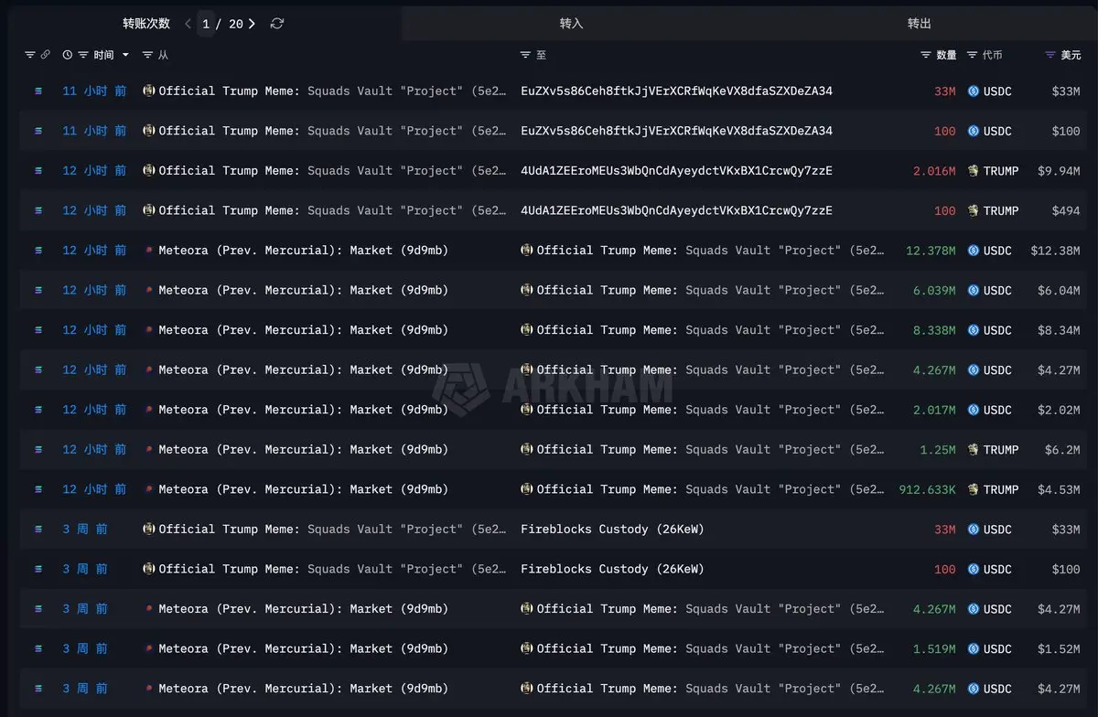The width and height of the screenshot is (1098, 717).
Task: Open transaction icon for the $12.38M row
Action: coord(38,251)
